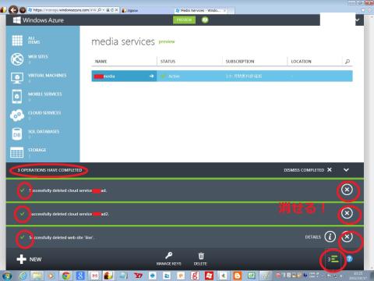This screenshot has height=281, width=374.
Task: Collapse the notifications panel with chevron
Action: pos(346,170)
